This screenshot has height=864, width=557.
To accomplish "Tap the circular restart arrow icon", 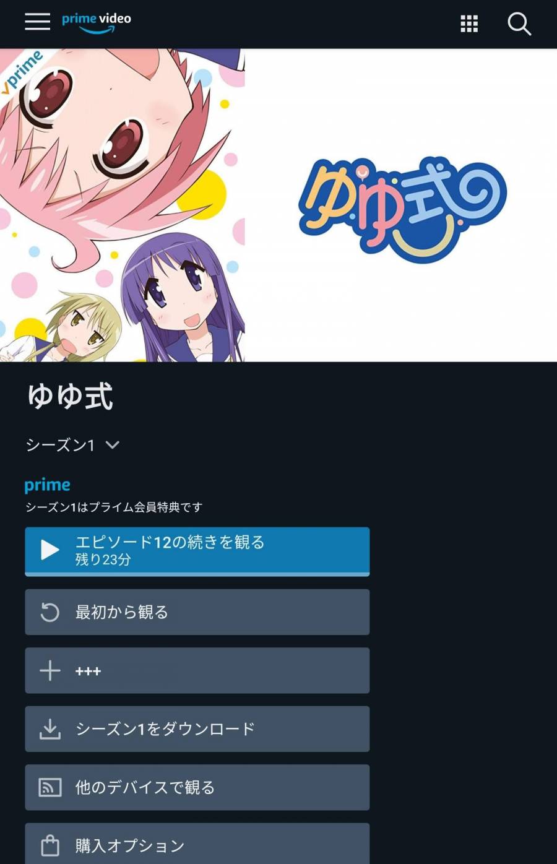I will pos(50,612).
